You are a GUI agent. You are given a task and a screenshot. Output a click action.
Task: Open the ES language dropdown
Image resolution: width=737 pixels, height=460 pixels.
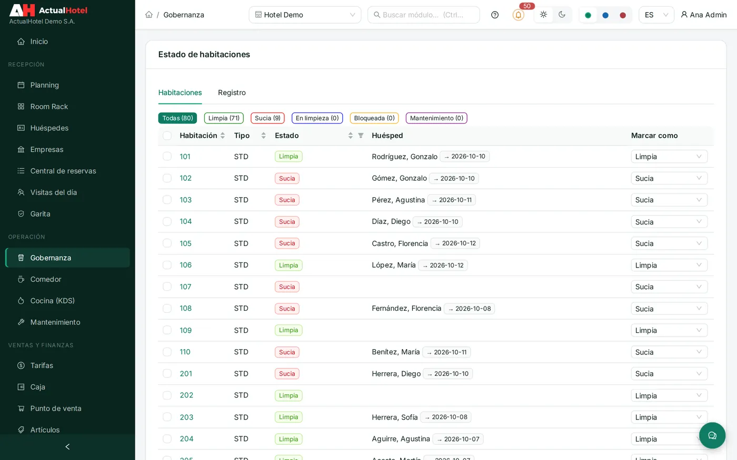[x=656, y=15]
